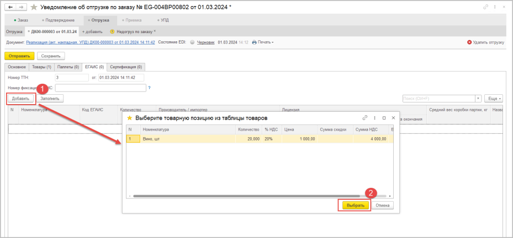513x238 pixels.
Task: Click star icon in product selection dialog
Action: coord(129,118)
